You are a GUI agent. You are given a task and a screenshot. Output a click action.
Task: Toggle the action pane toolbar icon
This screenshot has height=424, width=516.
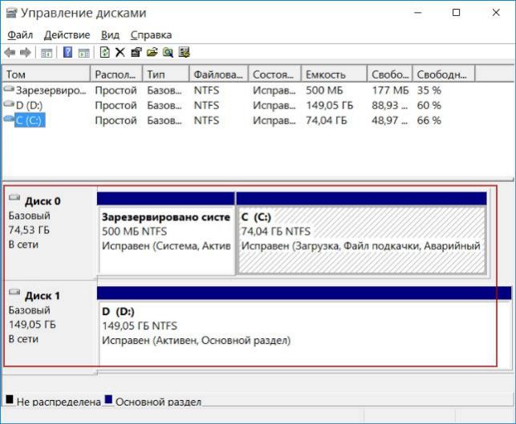(x=84, y=53)
